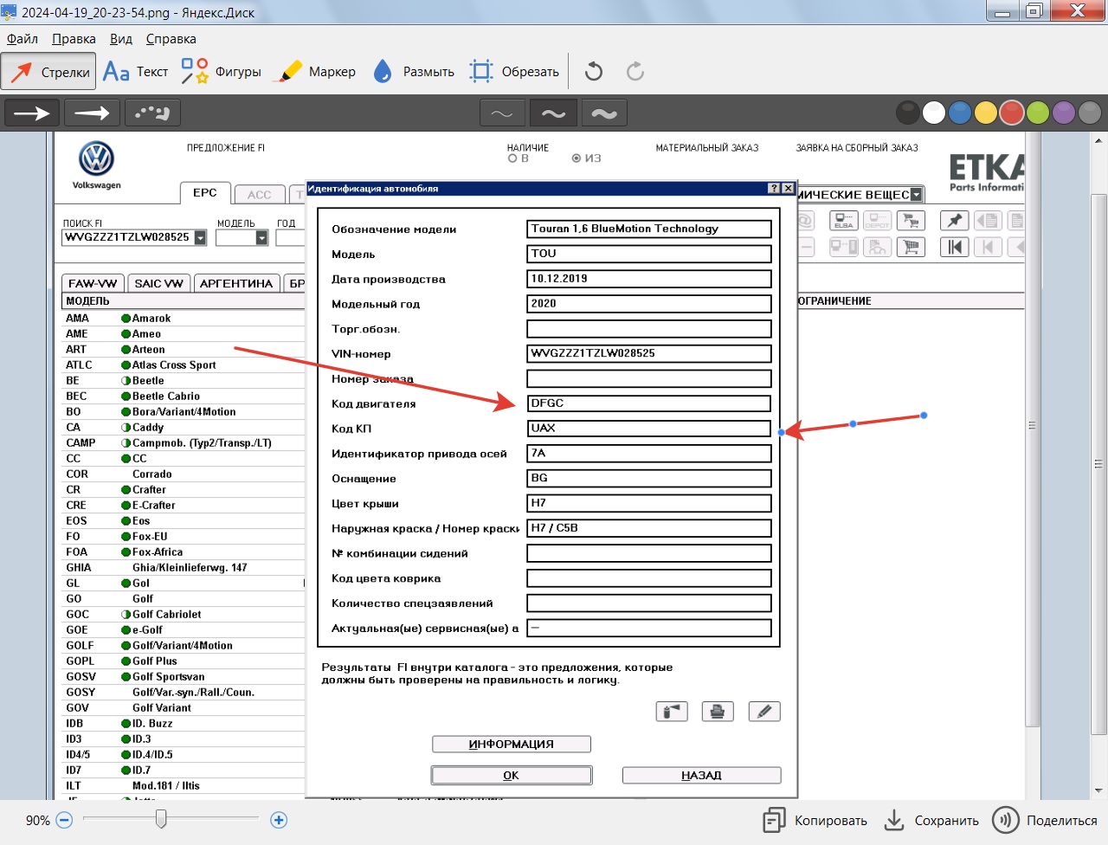Select the В radio button under НАЛИЧИЕ
The image size is (1108, 845).
coord(512,158)
